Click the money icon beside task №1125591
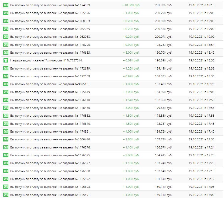Viewport: 224px width, 201px height. (x=6, y=195)
